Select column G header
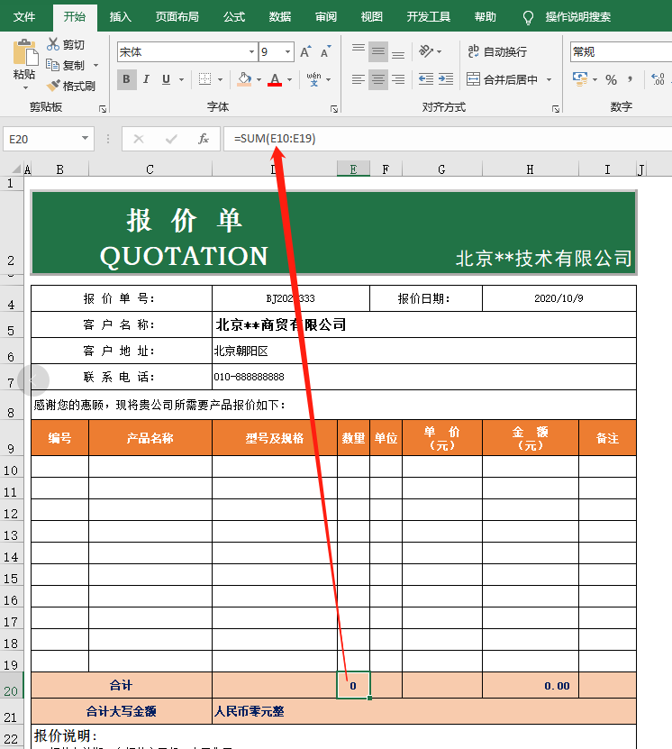The width and height of the screenshot is (672, 749). point(442,169)
